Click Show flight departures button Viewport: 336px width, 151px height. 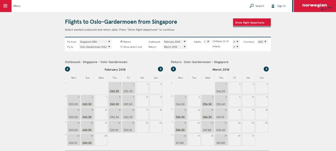point(252,23)
